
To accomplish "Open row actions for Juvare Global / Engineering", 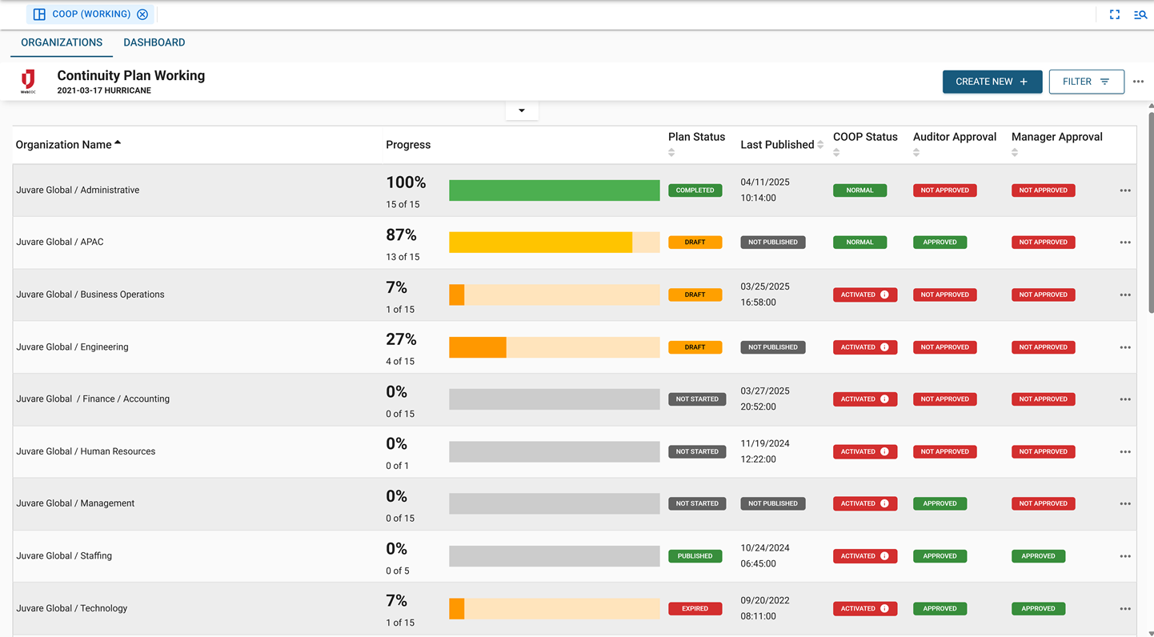I will tap(1124, 347).
